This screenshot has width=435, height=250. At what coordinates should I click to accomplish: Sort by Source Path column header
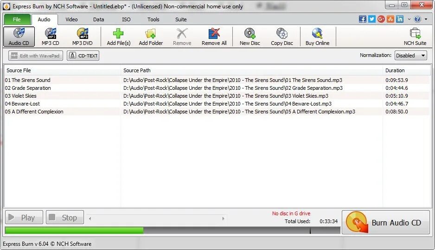tap(252, 70)
